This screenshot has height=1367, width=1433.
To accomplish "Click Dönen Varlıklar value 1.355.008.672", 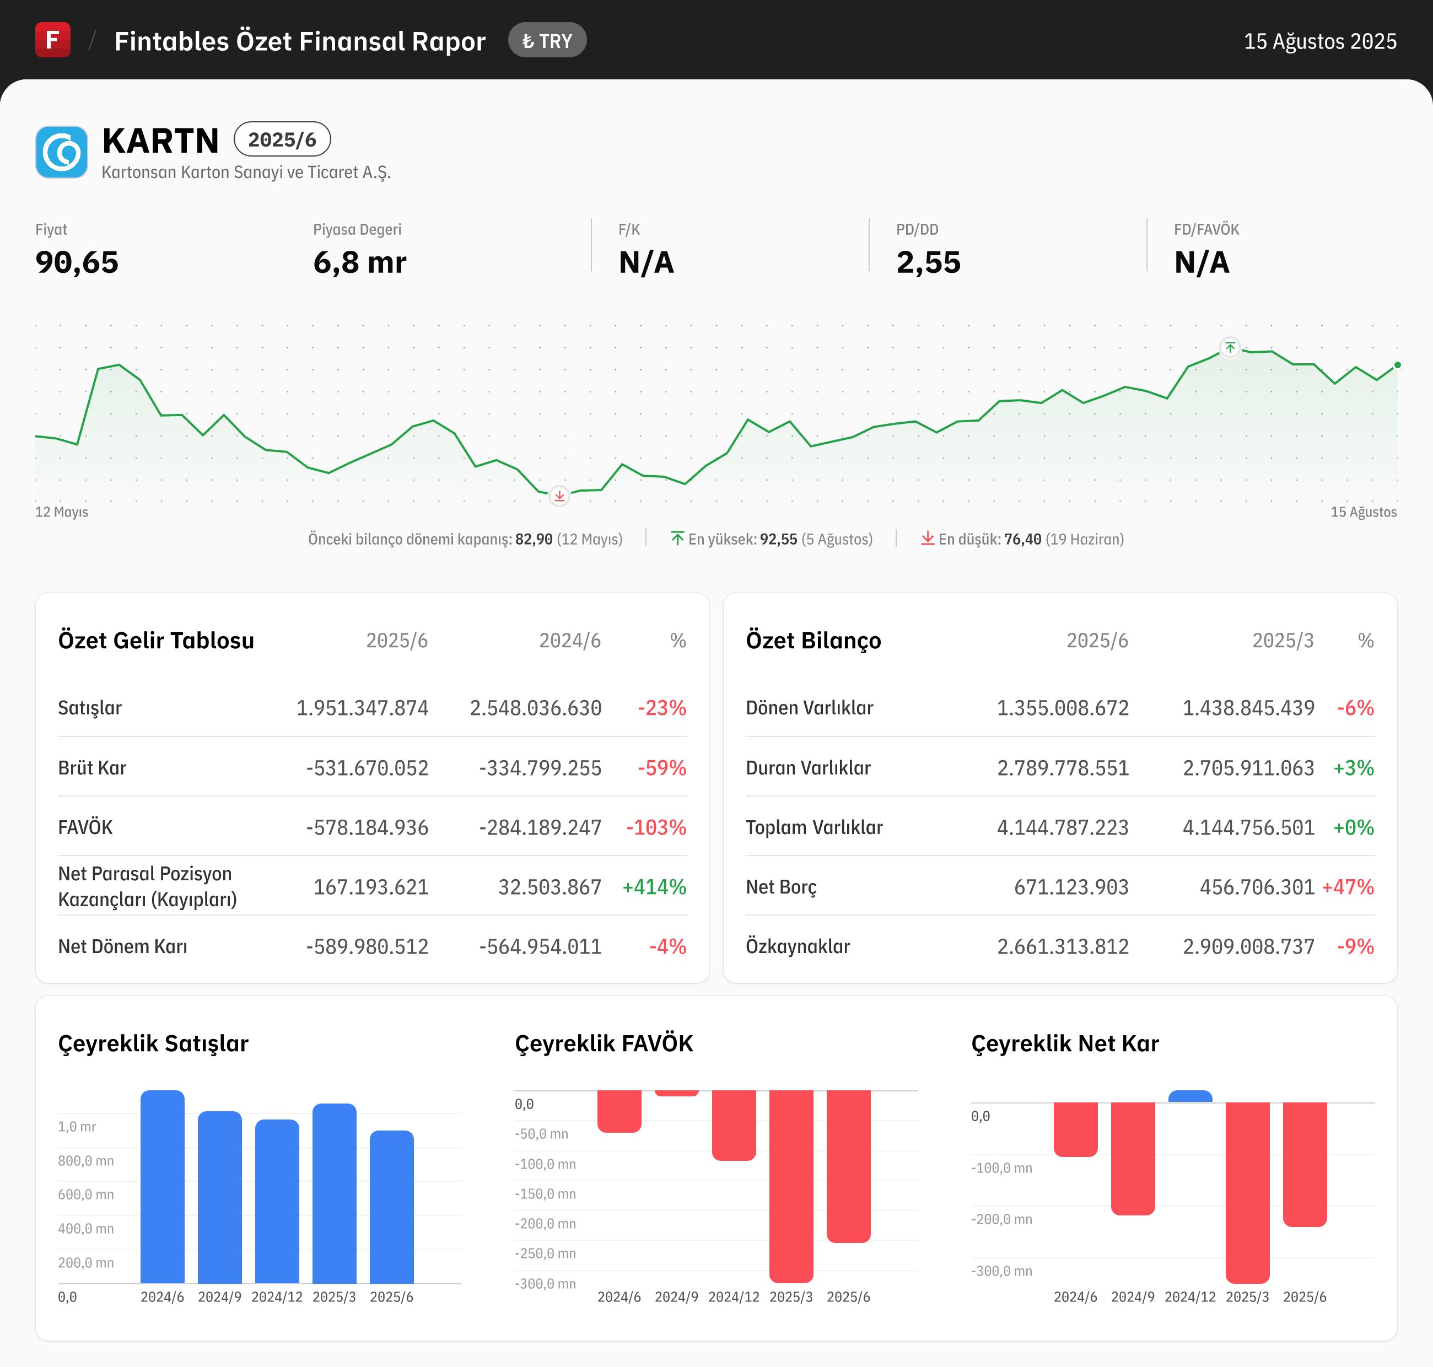I will click(x=1062, y=708).
